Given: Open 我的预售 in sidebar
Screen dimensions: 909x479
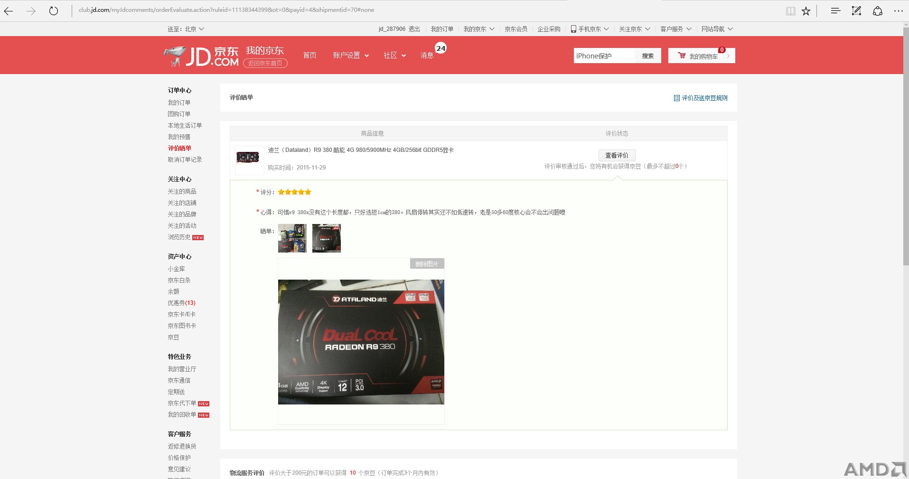Looking at the screenshot, I should pos(179,137).
